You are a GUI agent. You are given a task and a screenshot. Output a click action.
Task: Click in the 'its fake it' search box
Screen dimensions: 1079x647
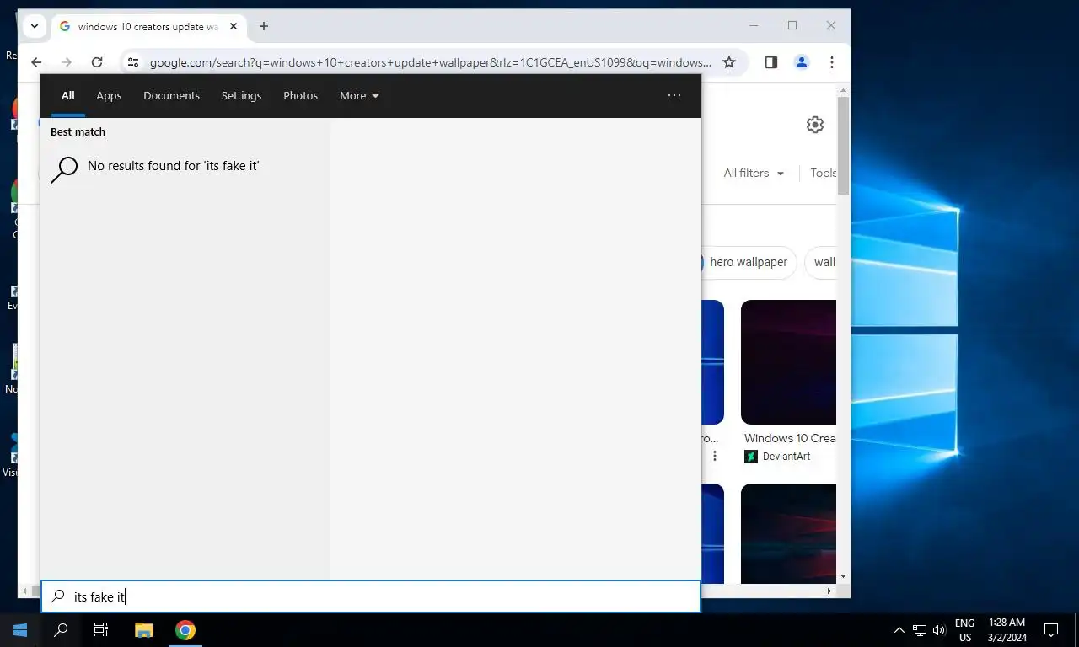371,596
